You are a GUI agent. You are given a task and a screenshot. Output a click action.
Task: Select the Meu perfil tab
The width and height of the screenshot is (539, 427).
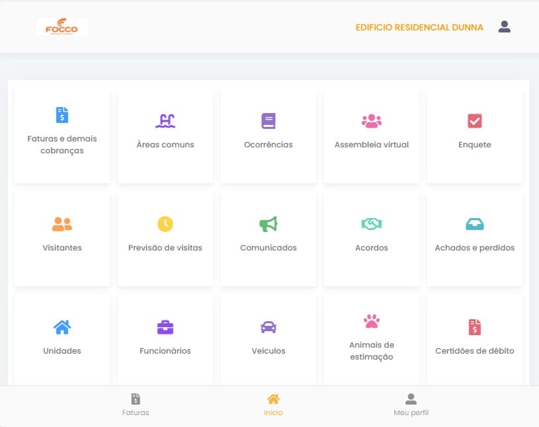[x=411, y=405]
